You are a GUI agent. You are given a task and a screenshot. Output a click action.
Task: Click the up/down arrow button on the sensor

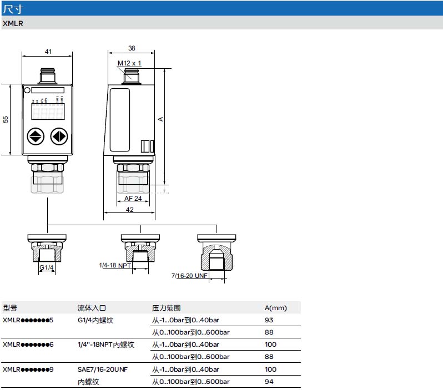pos(36,136)
